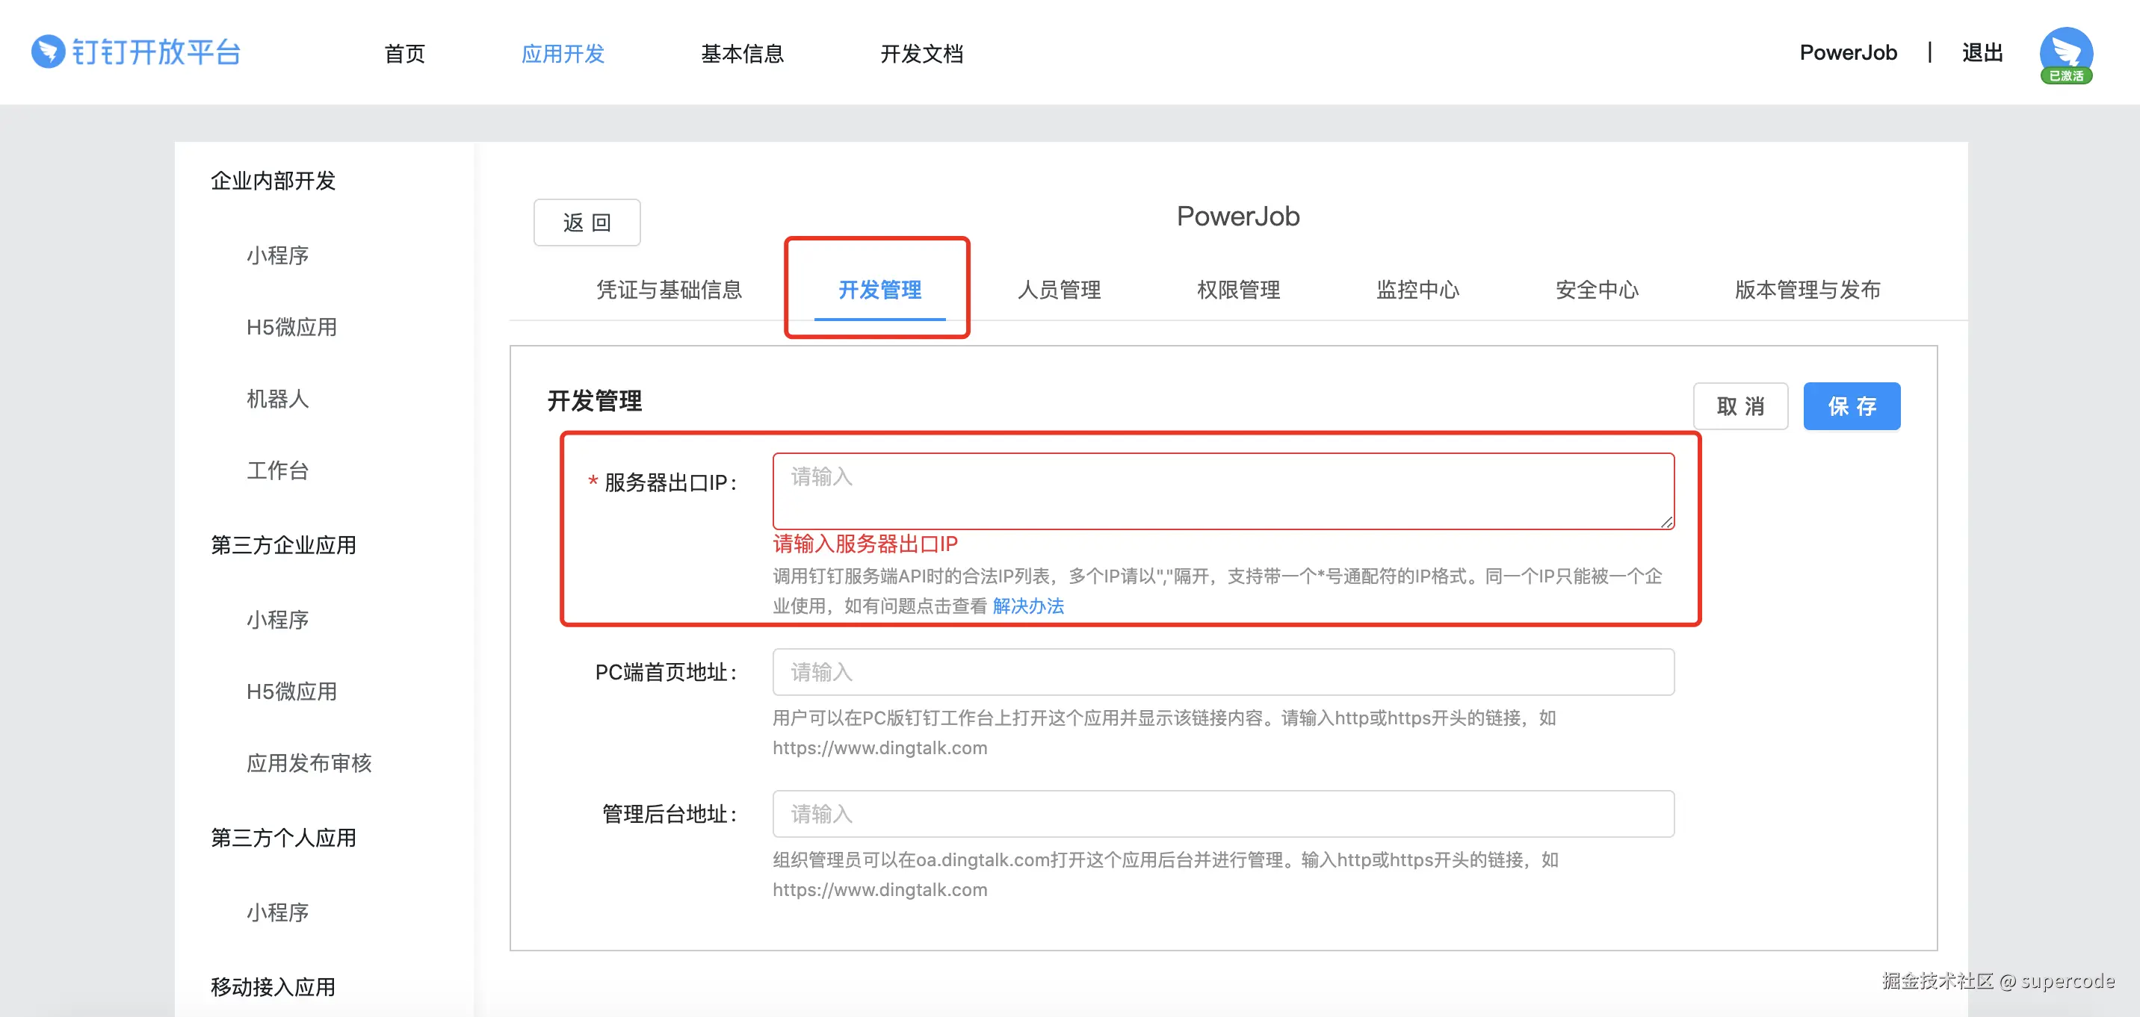Click the PC端首页地址 input field
The width and height of the screenshot is (2140, 1017).
(1222, 671)
